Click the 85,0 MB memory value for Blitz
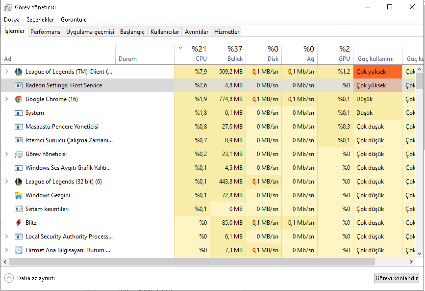 232,223
